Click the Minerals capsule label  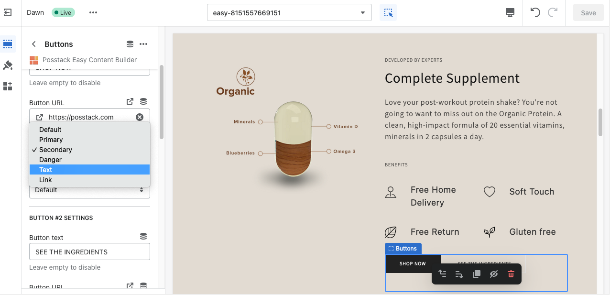[x=244, y=122]
